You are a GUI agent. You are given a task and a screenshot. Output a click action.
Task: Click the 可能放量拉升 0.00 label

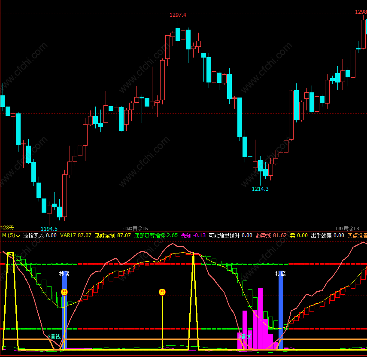[x=231, y=235]
